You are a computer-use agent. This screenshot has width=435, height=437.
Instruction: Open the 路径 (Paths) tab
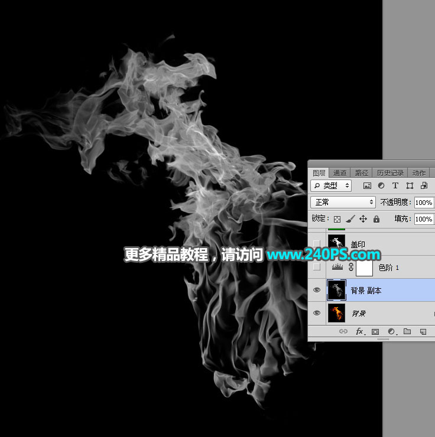click(x=361, y=173)
